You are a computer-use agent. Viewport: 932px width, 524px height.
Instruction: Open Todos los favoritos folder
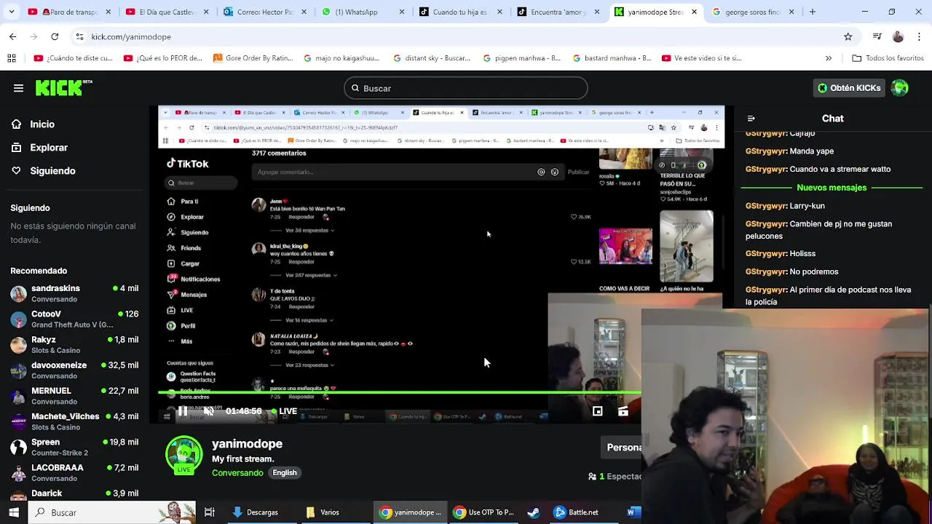888,58
